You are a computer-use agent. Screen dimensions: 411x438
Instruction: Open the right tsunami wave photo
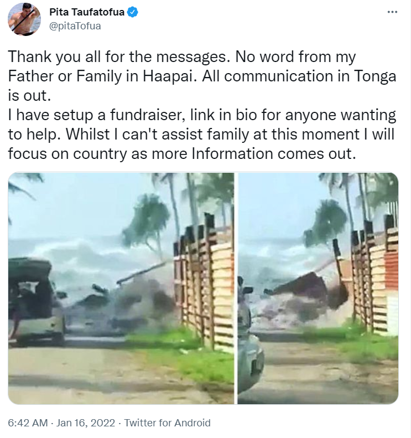click(318, 288)
